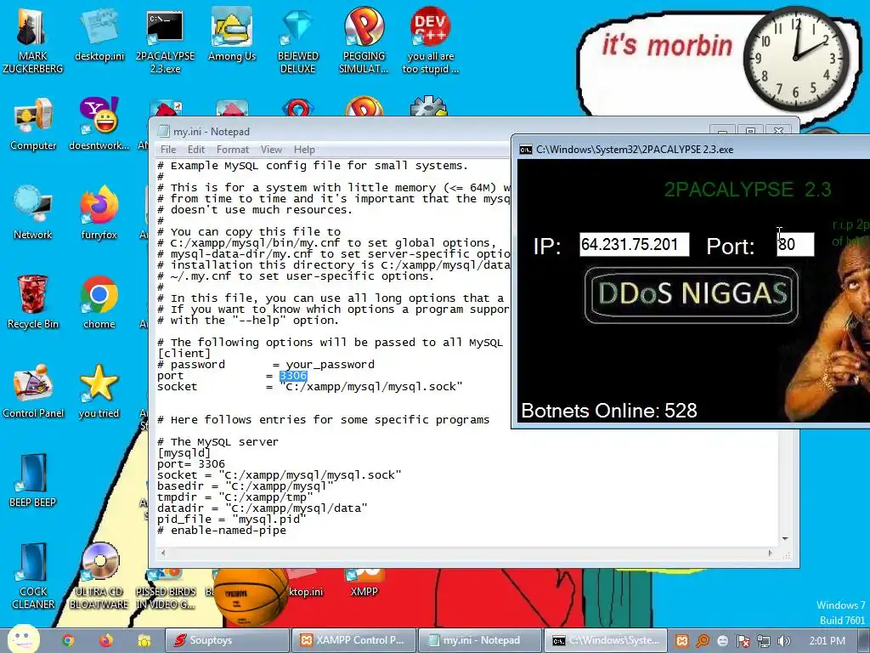The width and height of the screenshot is (870, 653).
Task: Open the Notepad Format menu
Action: [233, 150]
